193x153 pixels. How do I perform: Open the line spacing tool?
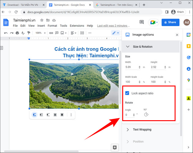pos(82,33)
